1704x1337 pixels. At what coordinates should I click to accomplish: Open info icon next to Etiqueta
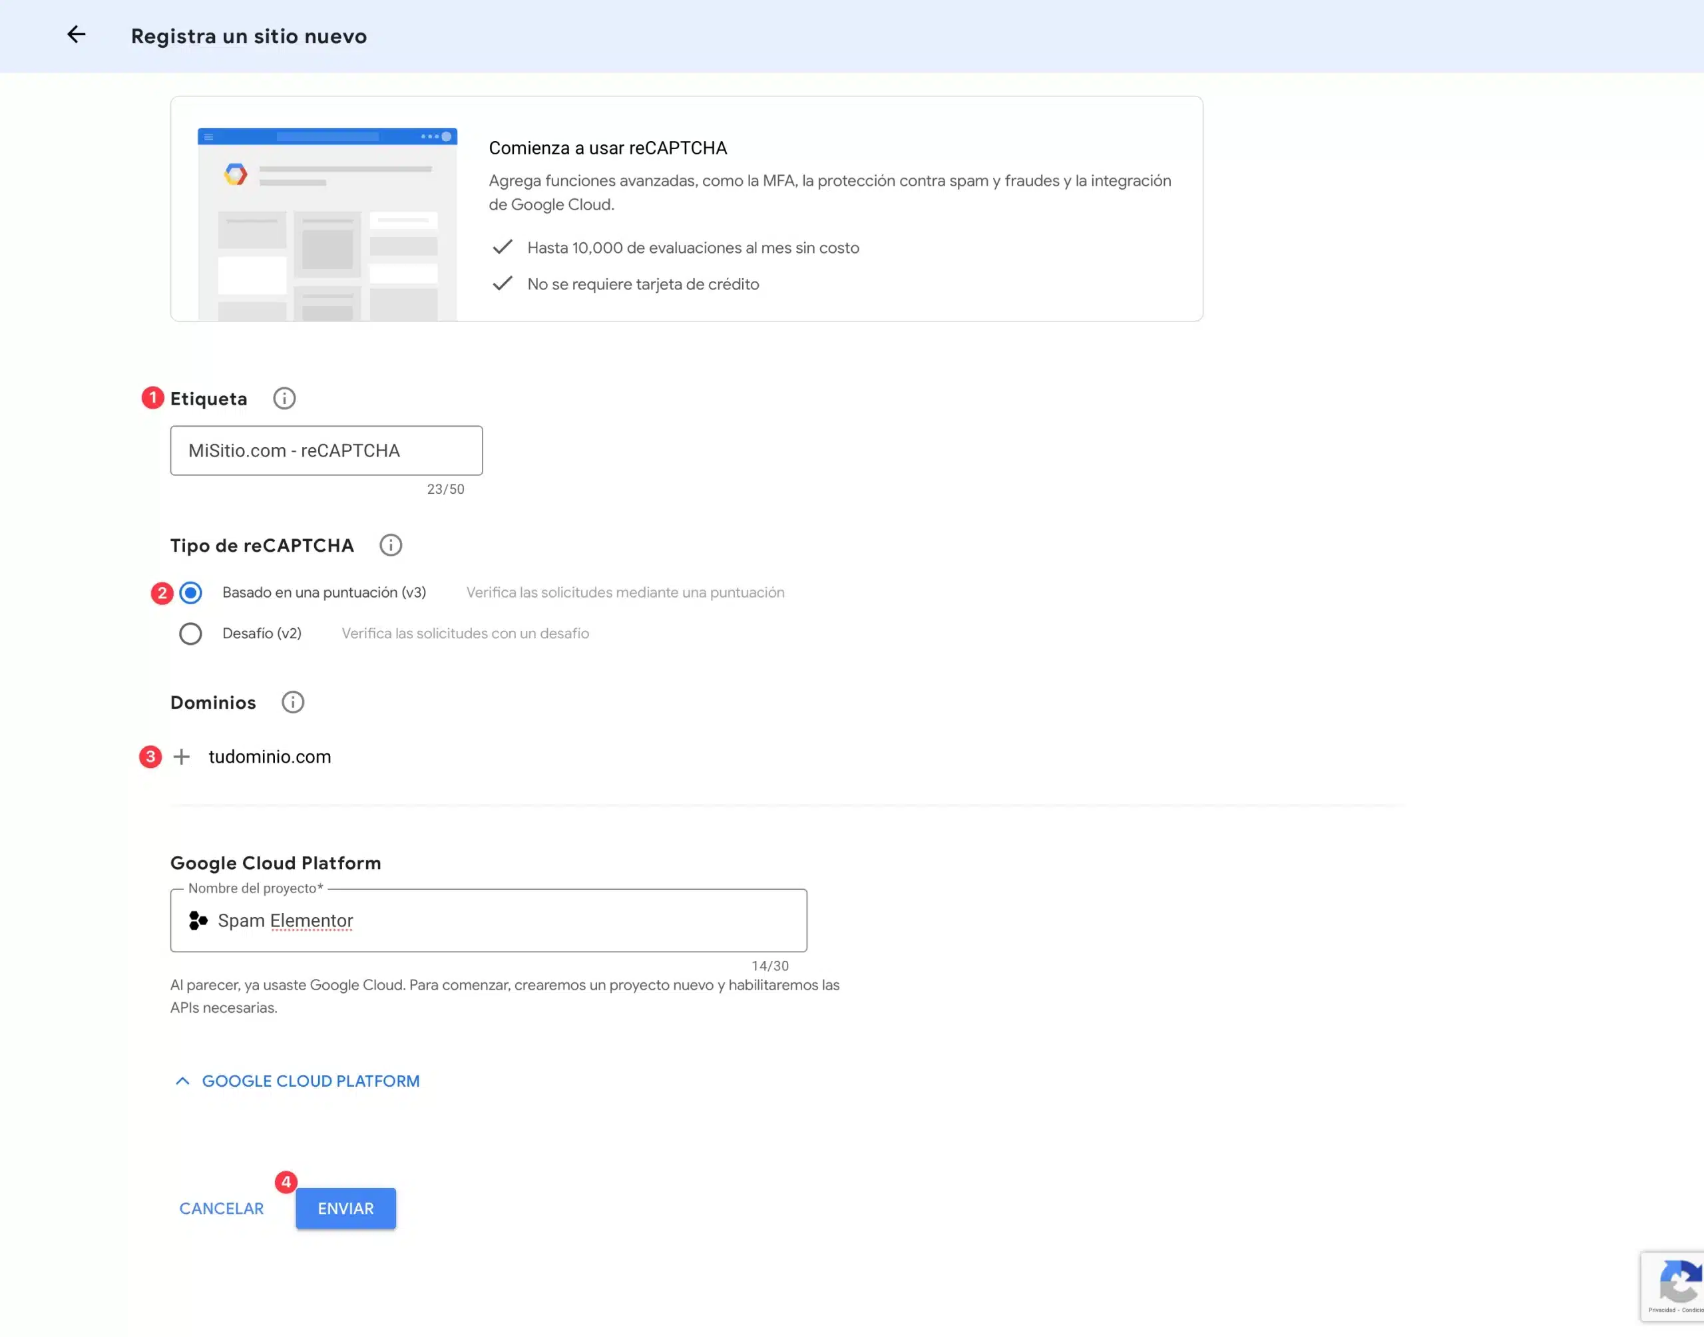point(284,399)
